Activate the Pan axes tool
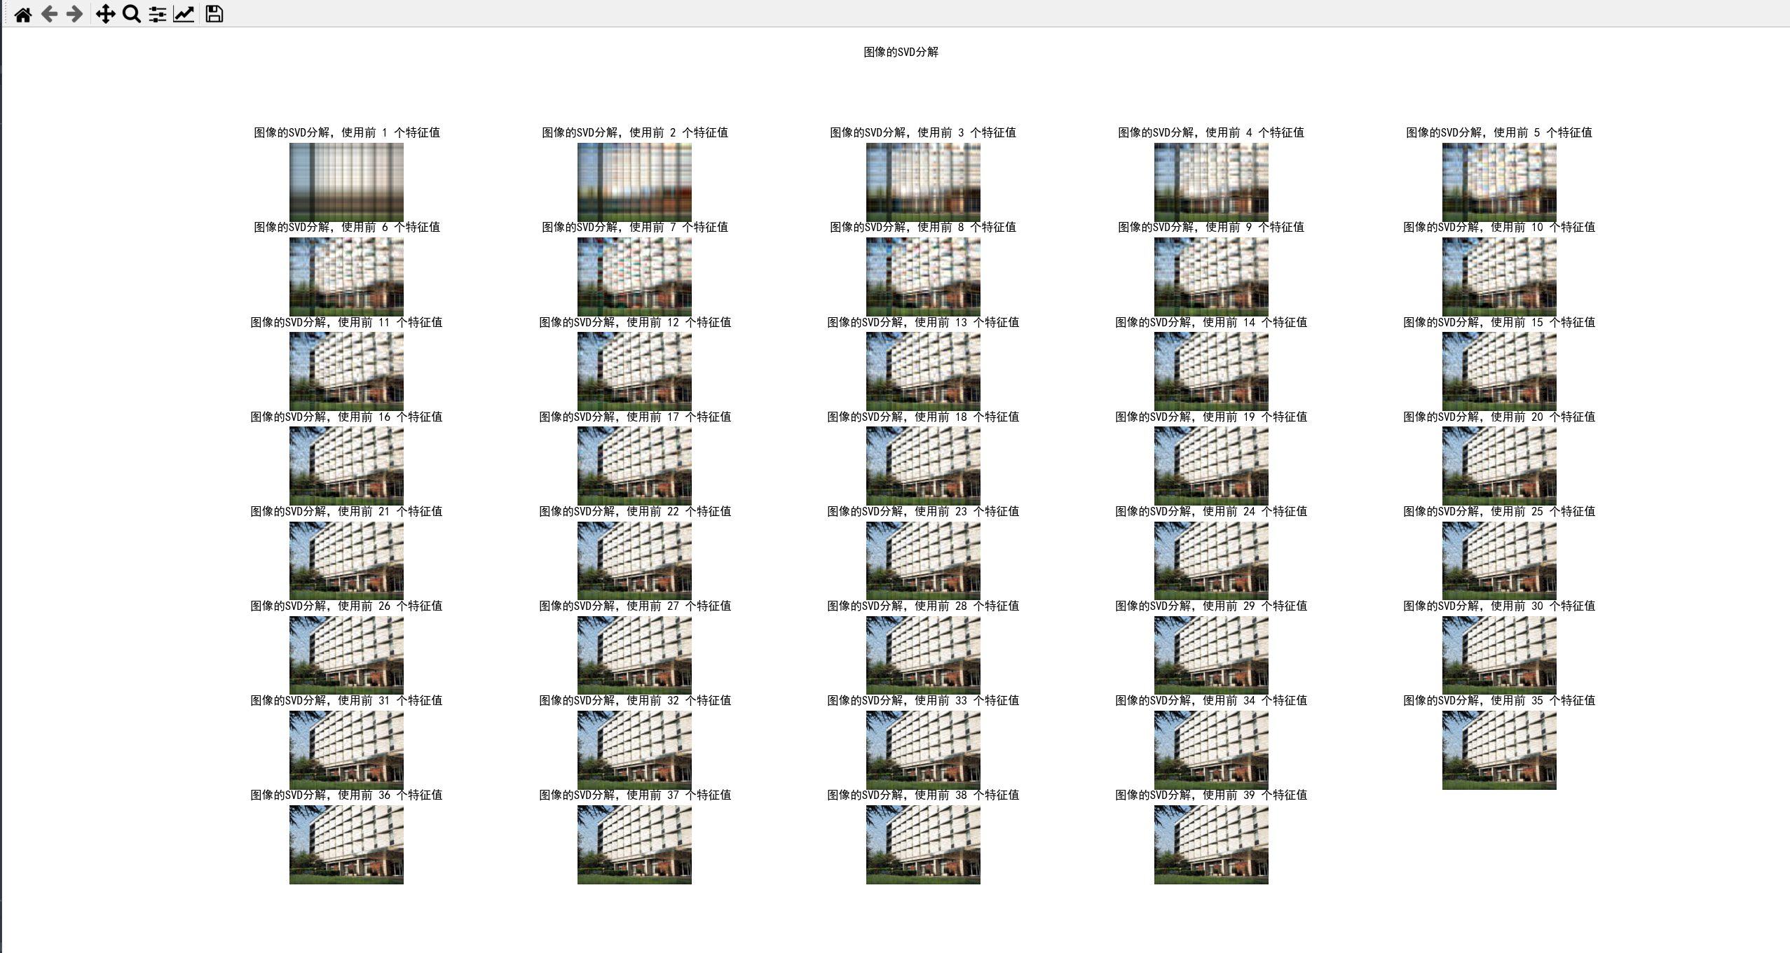The image size is (1790, 953). (105, 14)
